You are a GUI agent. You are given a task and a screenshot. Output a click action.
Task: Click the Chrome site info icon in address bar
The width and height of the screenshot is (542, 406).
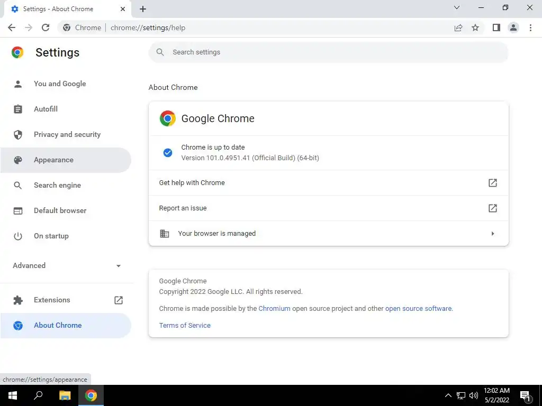(67, 27)
